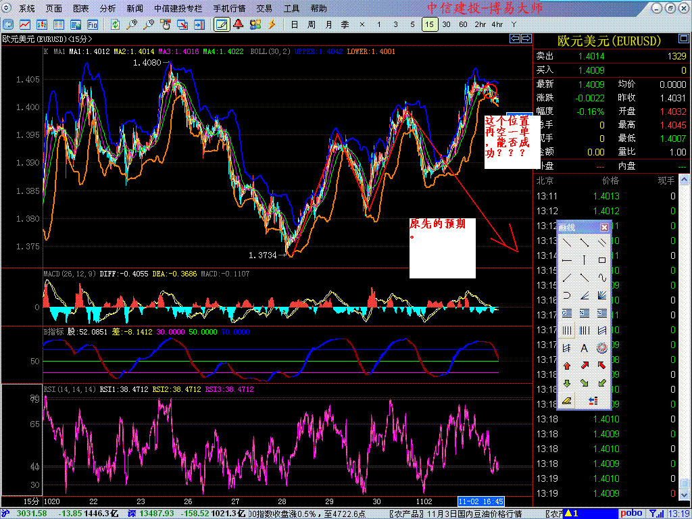Select the eraser tool in drawing palette

pyautogui.click(x=566, y=401)
